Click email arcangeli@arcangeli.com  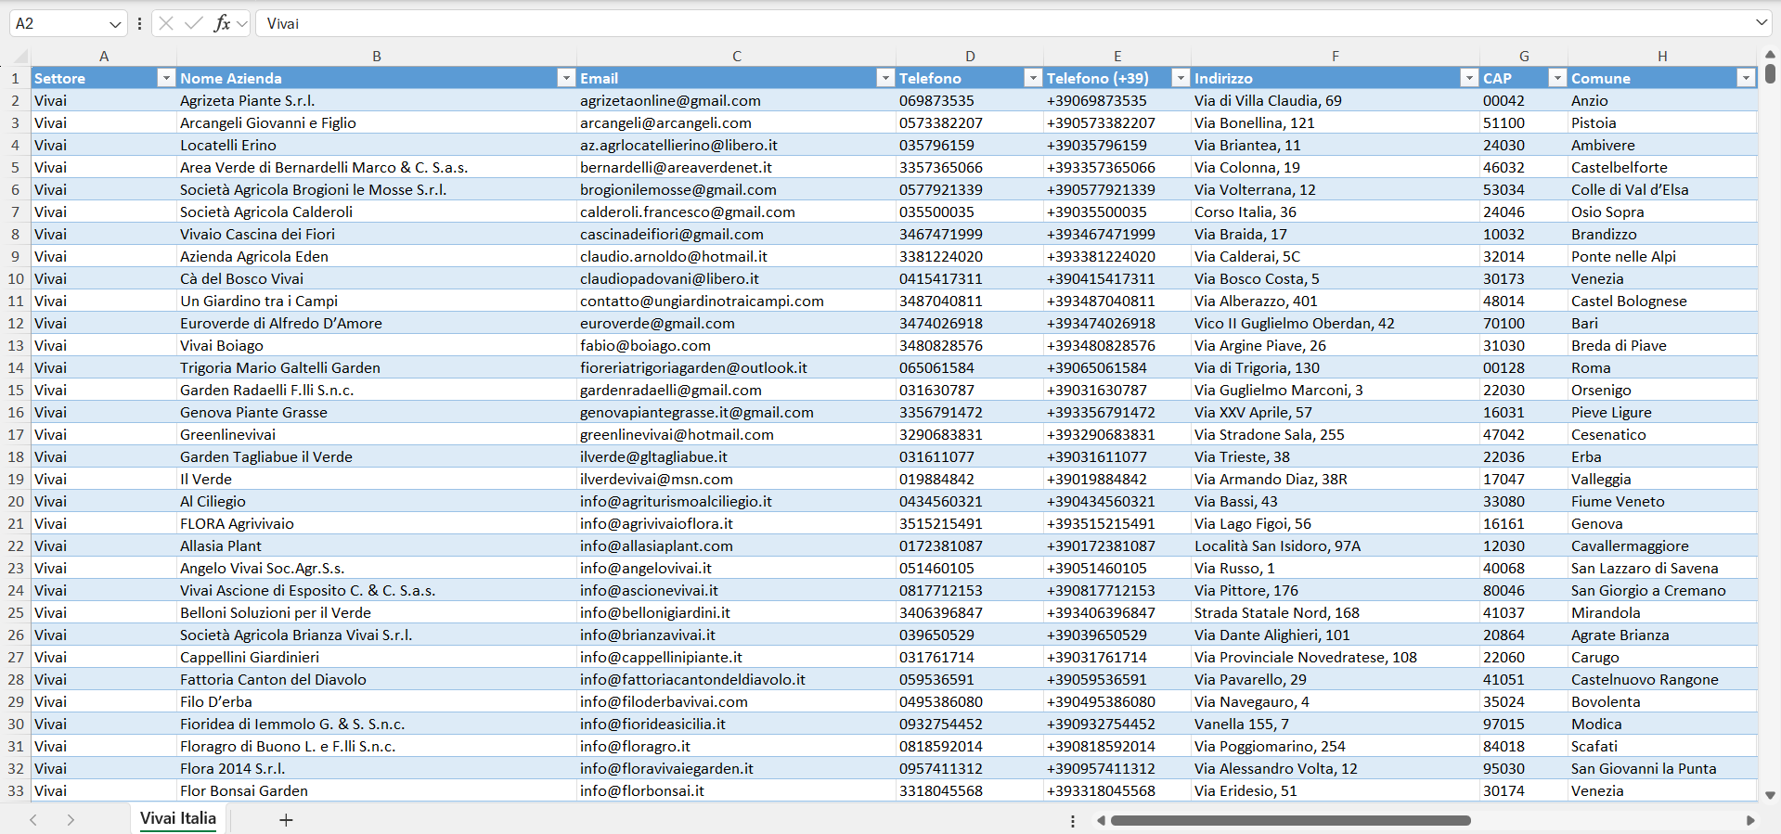pyautogui.click(x=737, y=122)
